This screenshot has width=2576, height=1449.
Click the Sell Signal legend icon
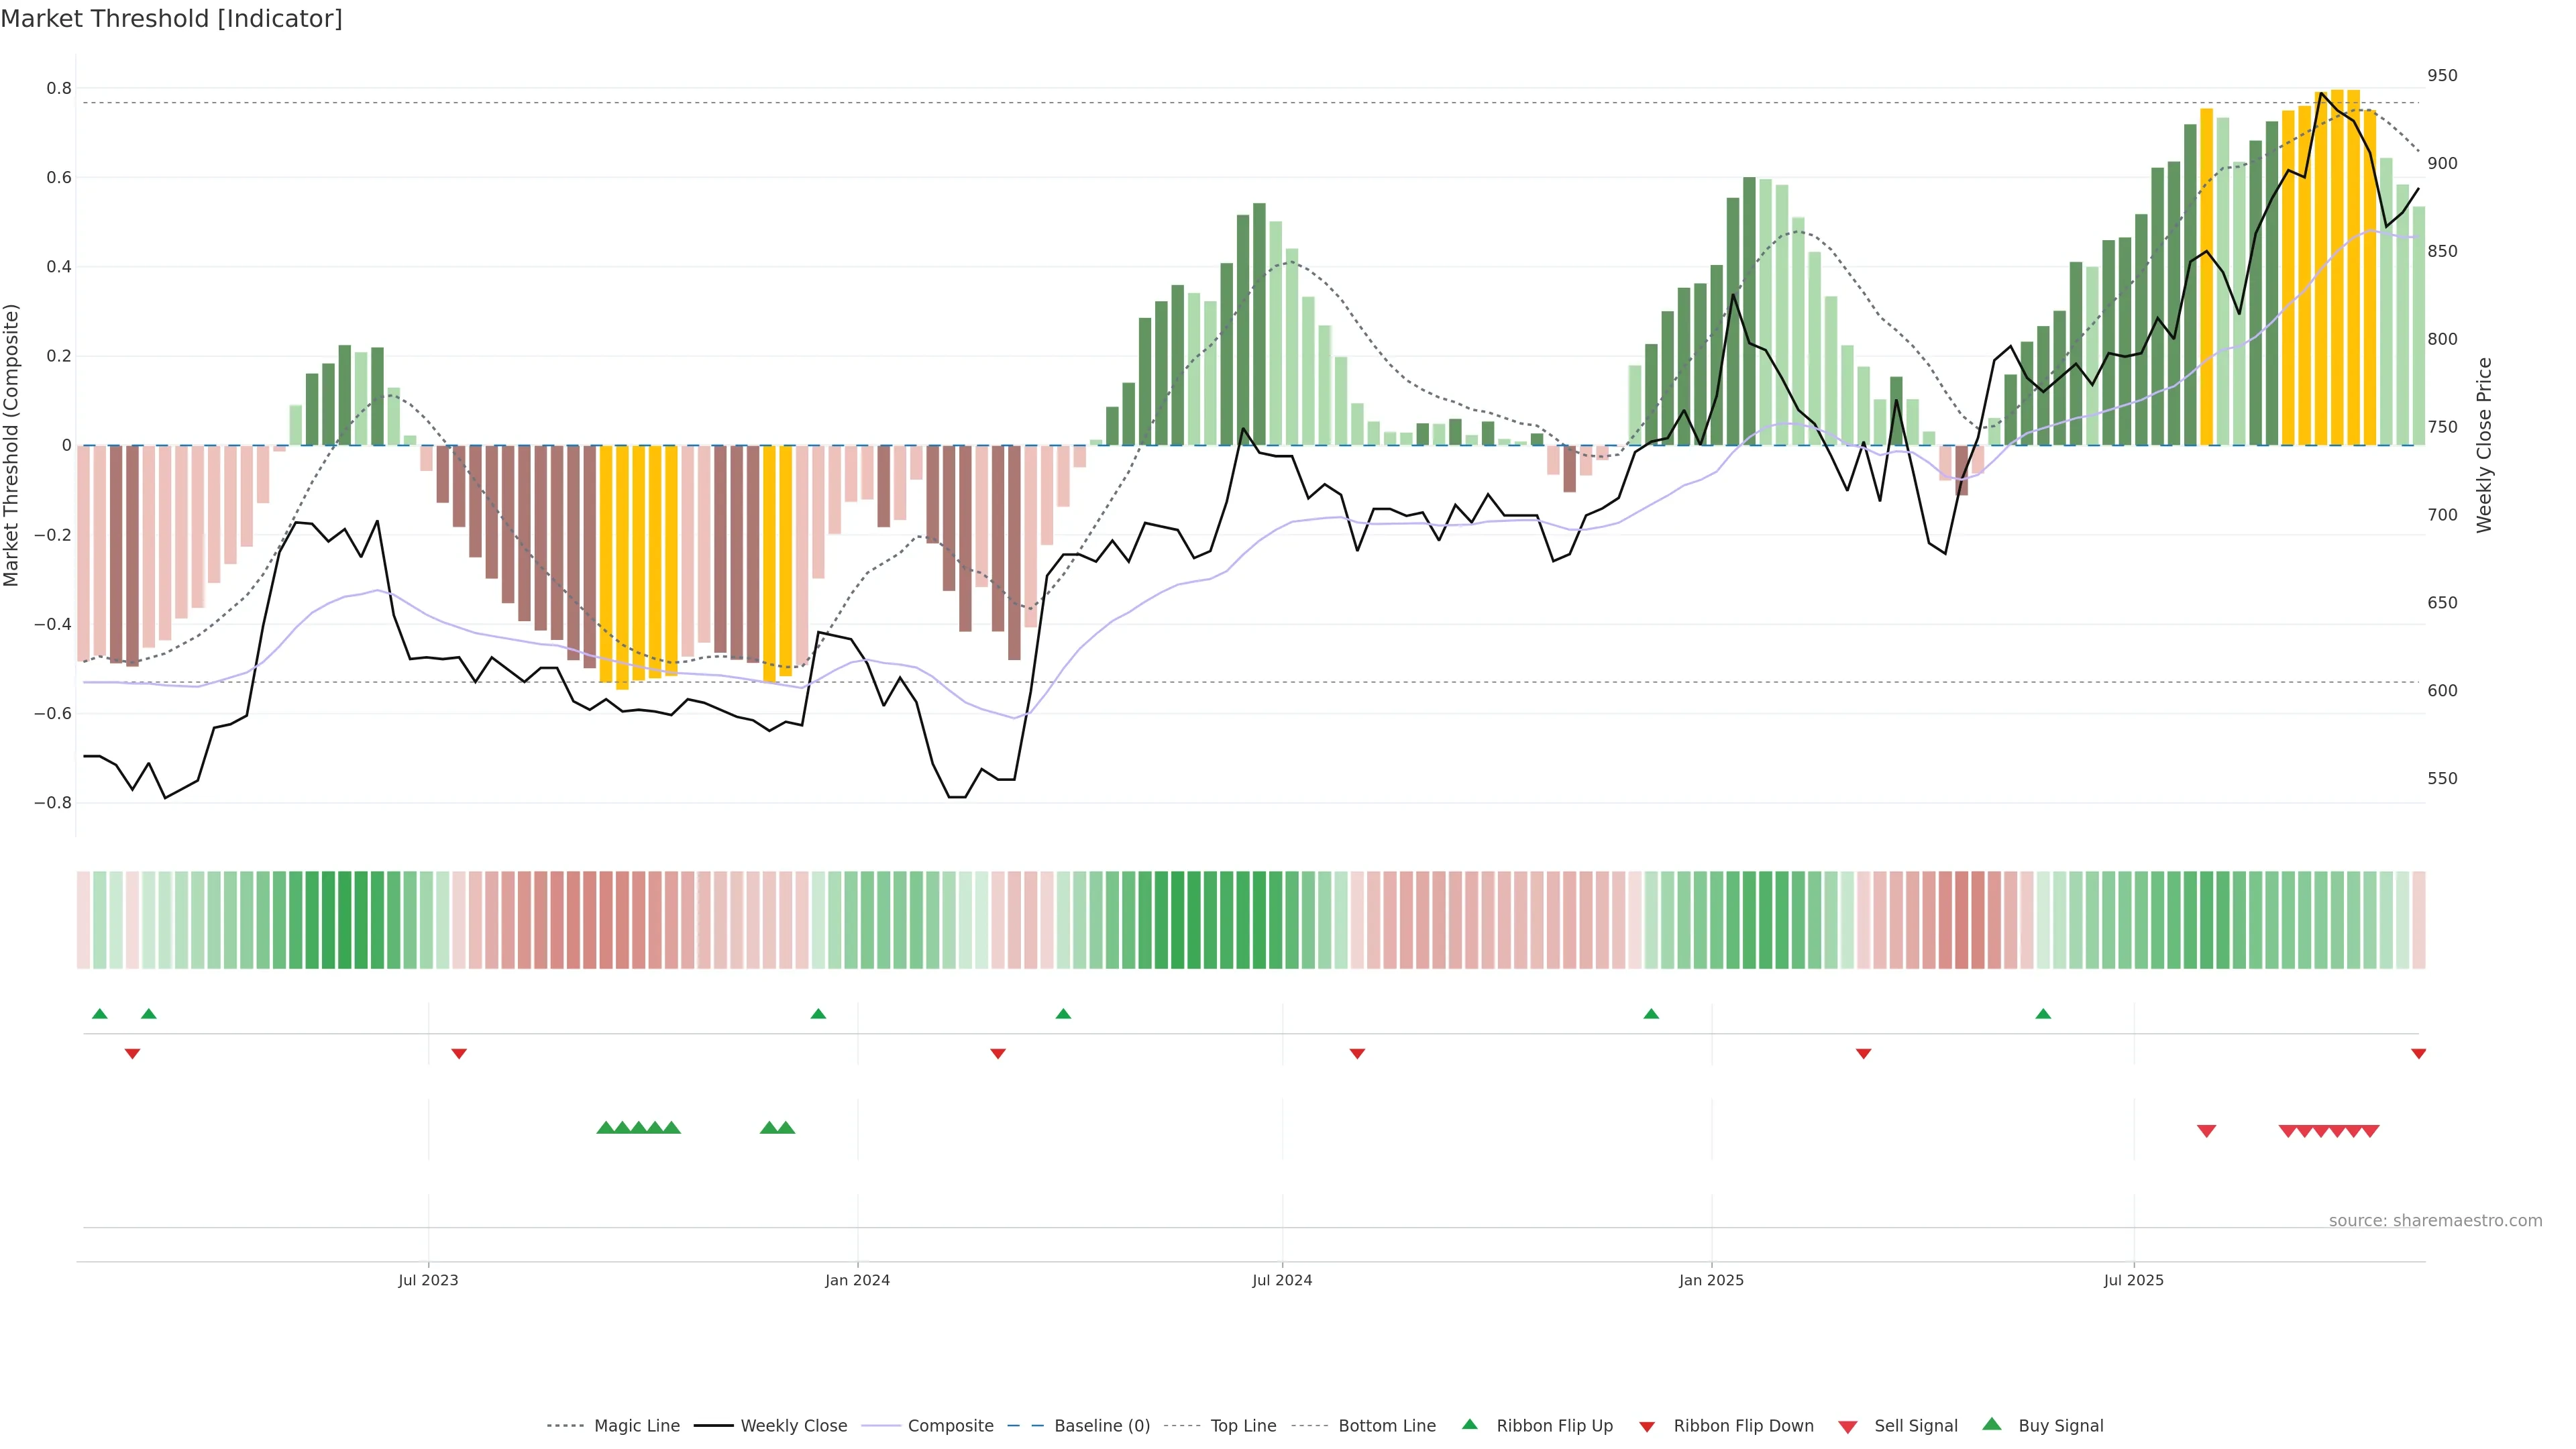[1847, 1426]
